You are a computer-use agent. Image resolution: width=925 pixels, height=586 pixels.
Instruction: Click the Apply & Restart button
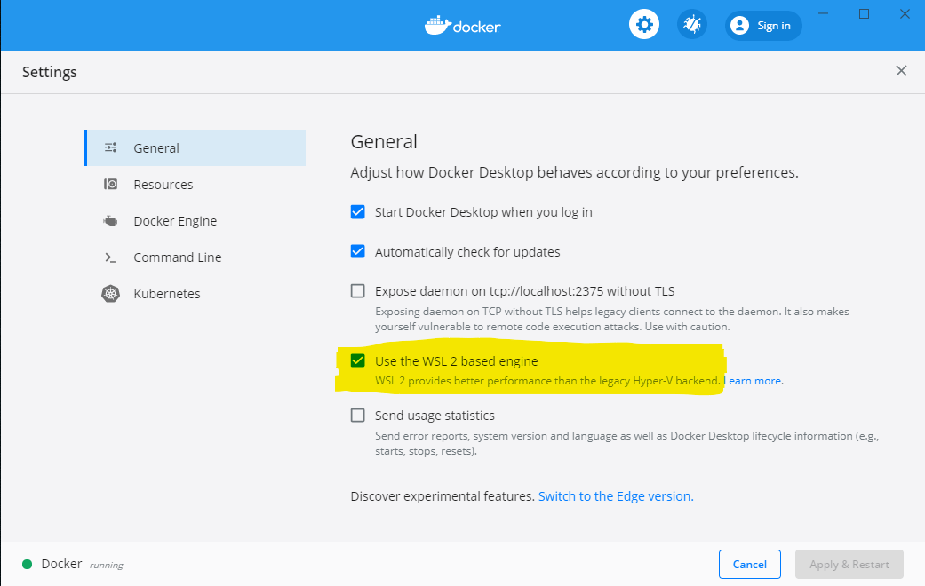pos(849,564)
